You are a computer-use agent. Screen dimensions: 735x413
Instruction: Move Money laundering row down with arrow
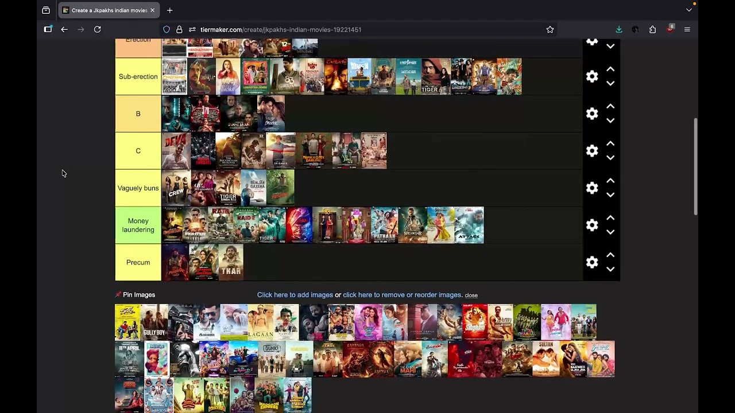(610, 232)
